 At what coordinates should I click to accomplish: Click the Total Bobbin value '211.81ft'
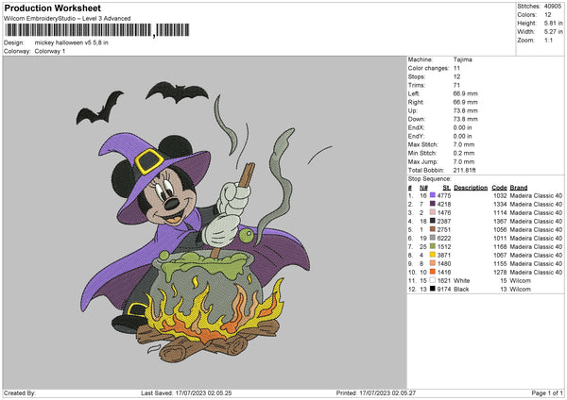point(464,170)
